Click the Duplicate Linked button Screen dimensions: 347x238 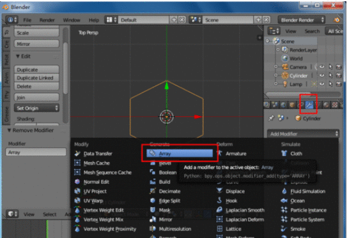point(36,78)
